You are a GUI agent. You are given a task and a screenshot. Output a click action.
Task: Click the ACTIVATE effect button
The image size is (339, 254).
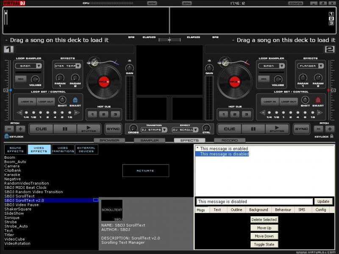click(x=145, y=171)
